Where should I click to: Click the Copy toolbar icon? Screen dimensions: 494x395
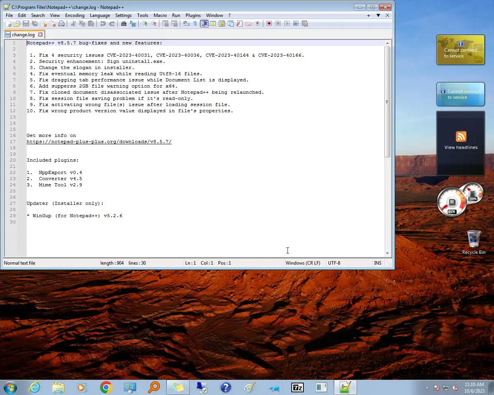[x=82, y=24]
